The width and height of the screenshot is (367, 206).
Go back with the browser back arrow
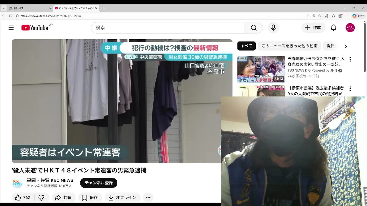point(4,16)
